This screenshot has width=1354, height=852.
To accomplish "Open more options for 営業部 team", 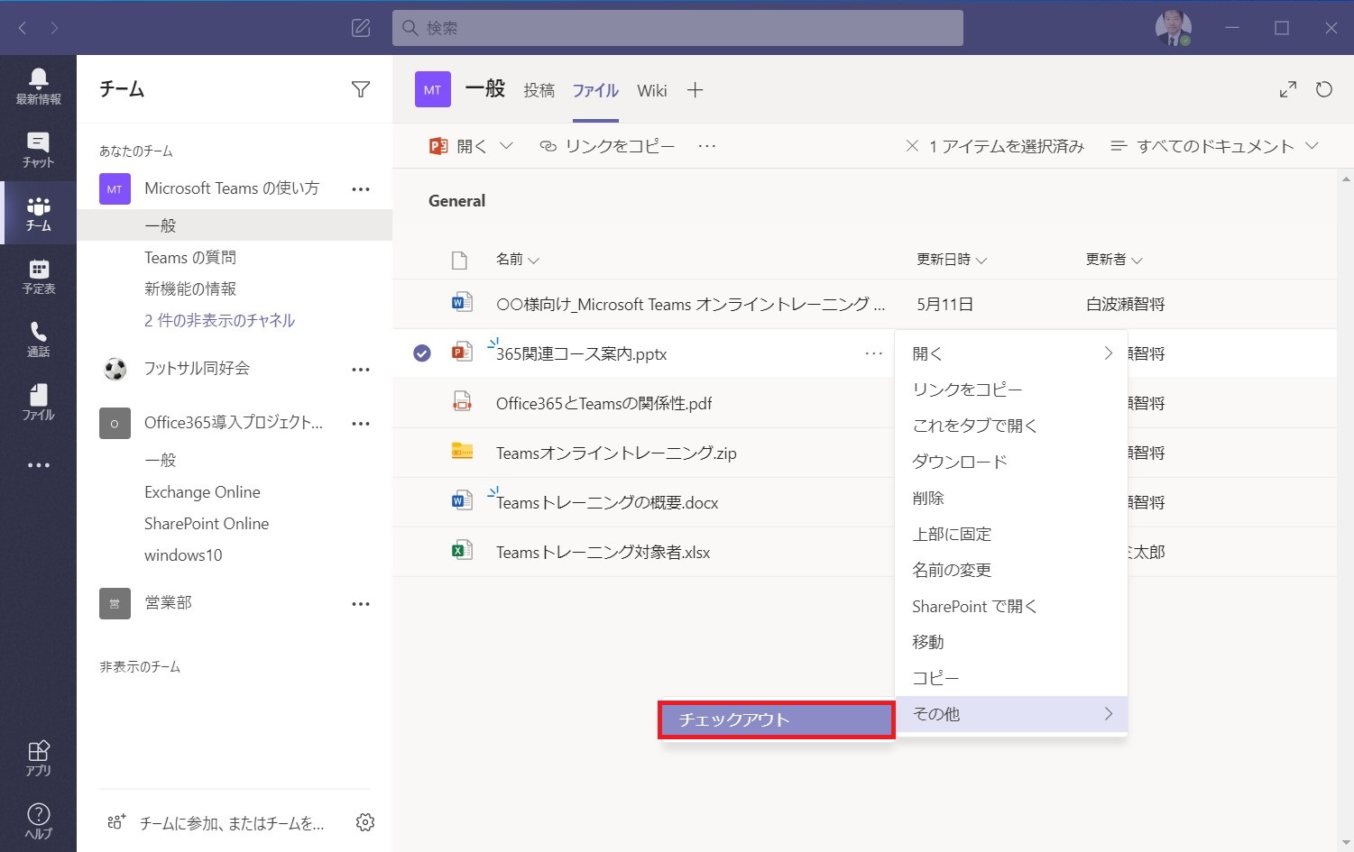I will click(x=361, y=604).
